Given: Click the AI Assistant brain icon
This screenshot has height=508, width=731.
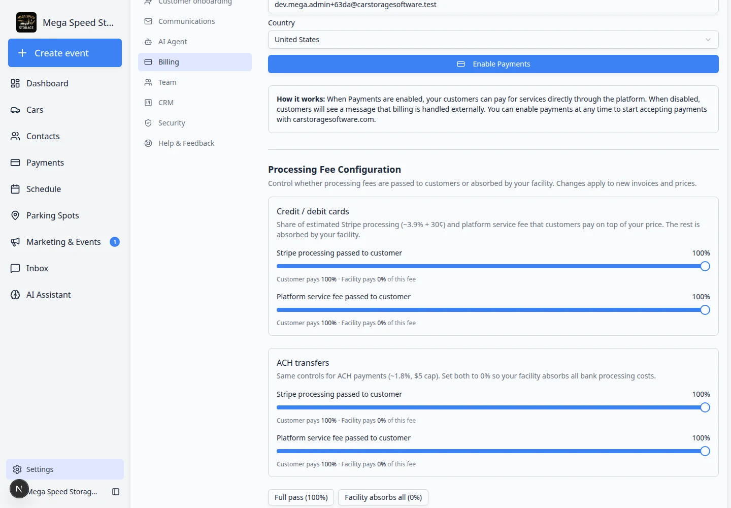Looking at the screenshot, I should (15, 295).
